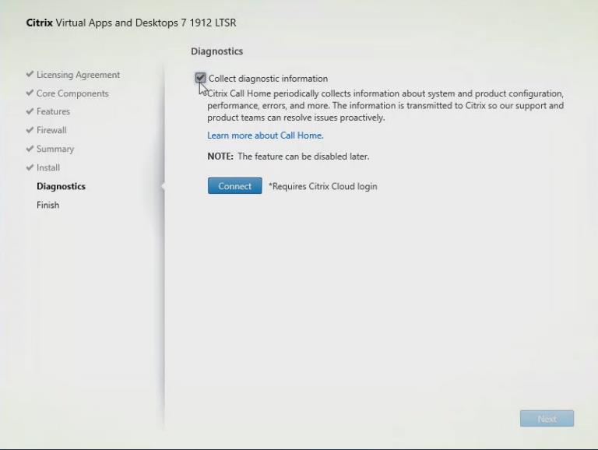Click the Collect diagnostic information label

pos(268,79)
